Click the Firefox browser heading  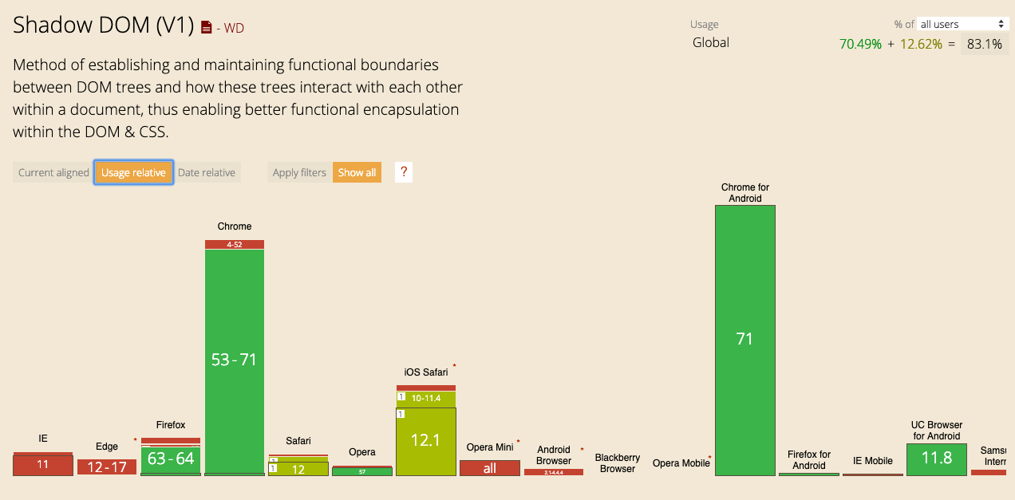(x=171, y=425)
